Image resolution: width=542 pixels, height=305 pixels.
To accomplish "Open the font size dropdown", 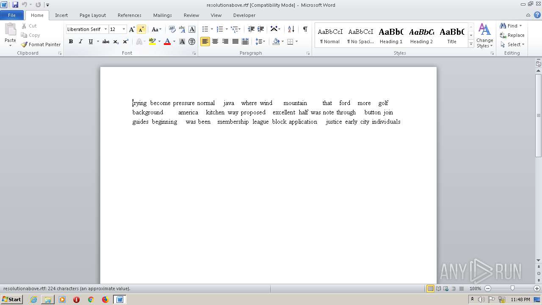I will click(124, 29).
